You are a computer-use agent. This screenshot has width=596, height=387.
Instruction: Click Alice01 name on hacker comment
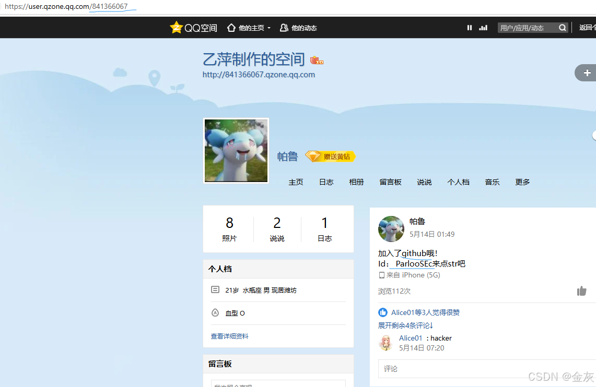point(411,338)
